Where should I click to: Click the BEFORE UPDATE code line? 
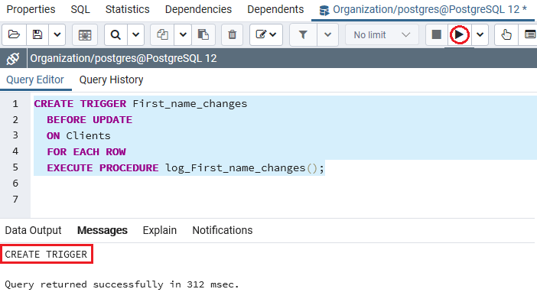[x=89, y=120]
